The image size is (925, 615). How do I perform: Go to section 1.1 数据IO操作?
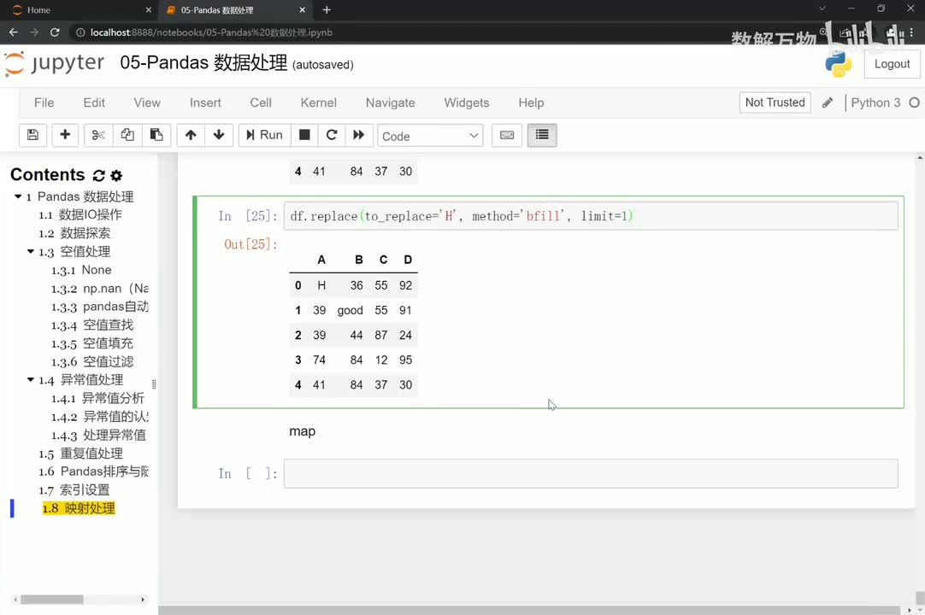[x=80, y=214]
